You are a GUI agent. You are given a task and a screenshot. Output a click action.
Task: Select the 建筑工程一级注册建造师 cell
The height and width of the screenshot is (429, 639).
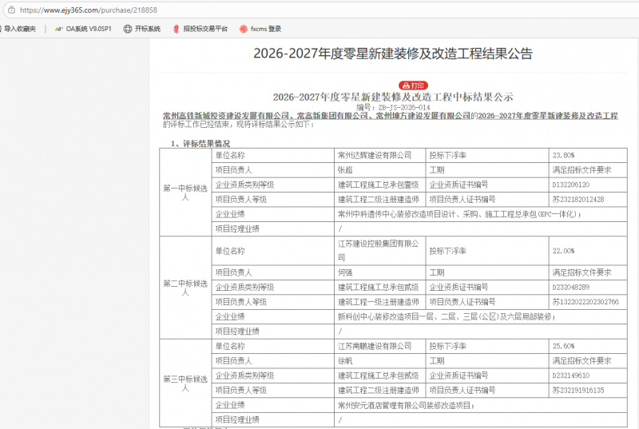point(379,302)
